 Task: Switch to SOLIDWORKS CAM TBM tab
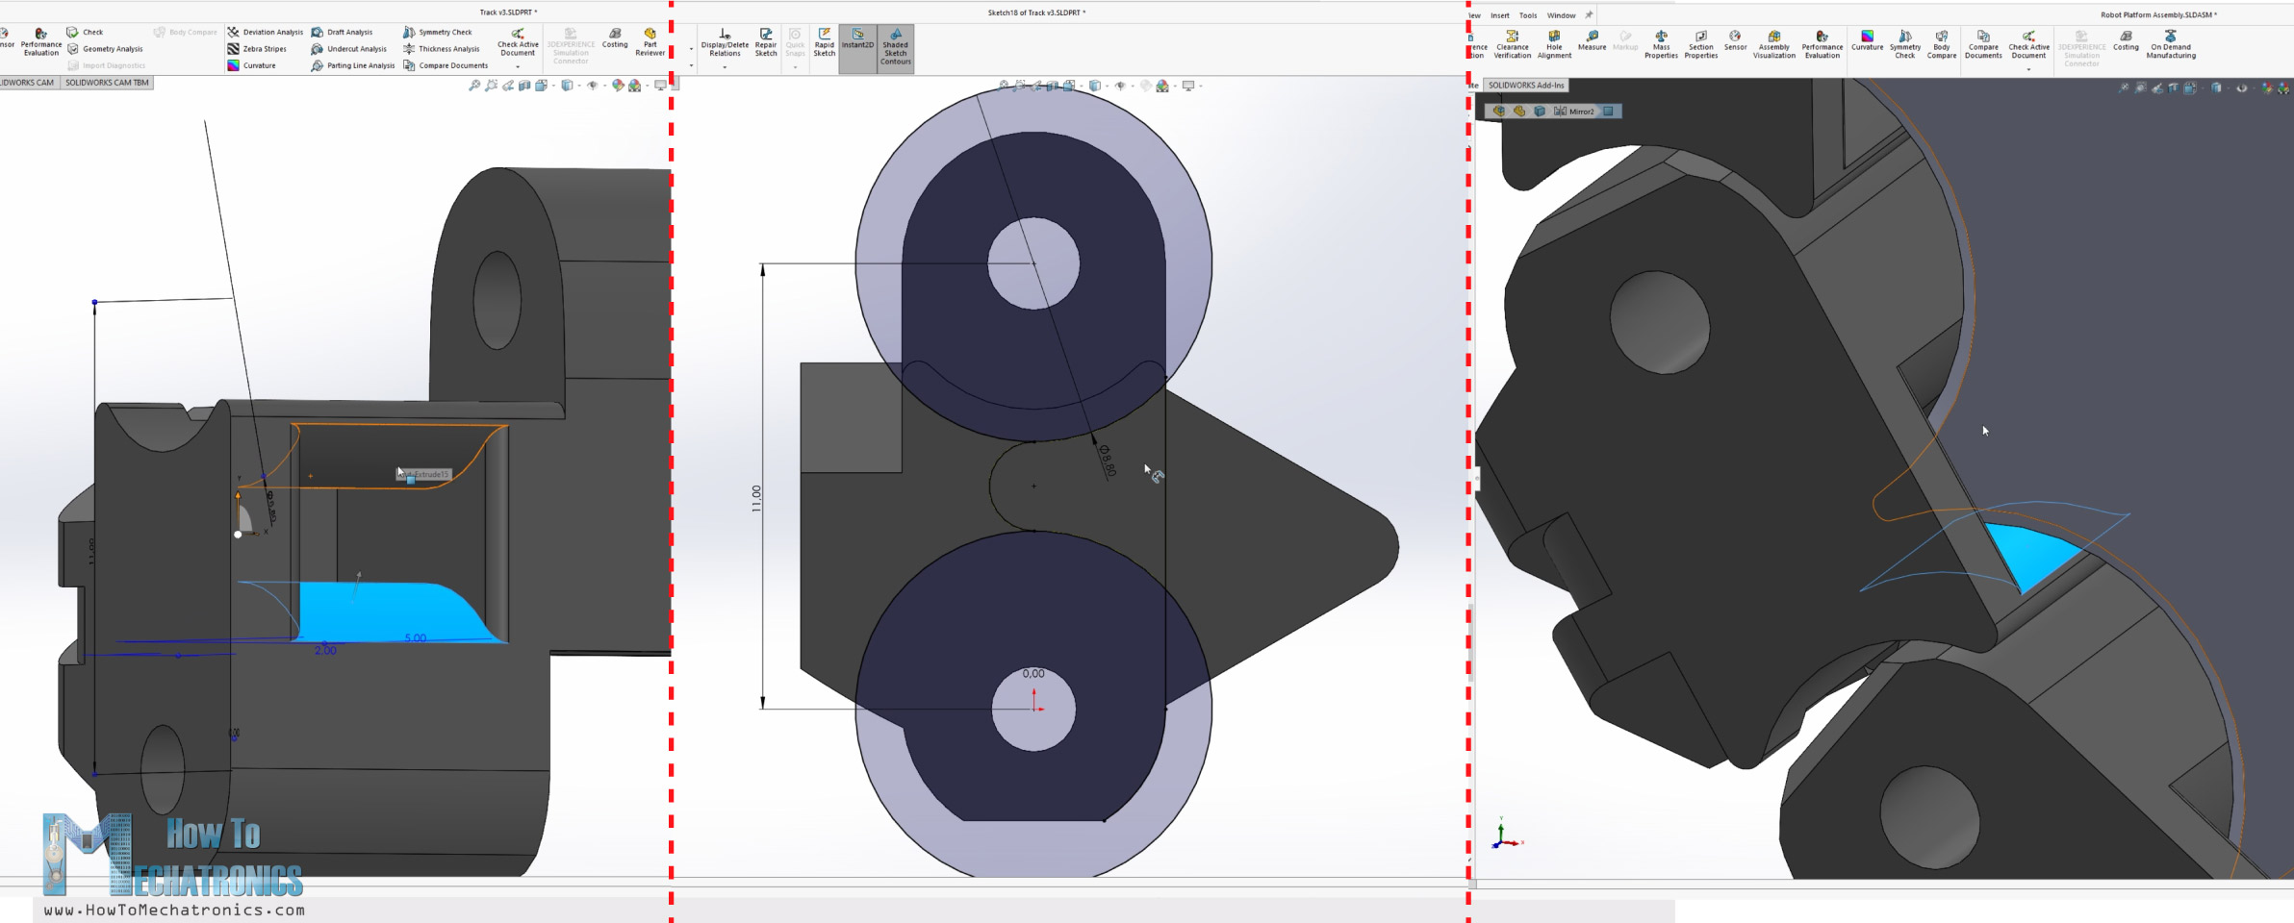tap(107, 83)
